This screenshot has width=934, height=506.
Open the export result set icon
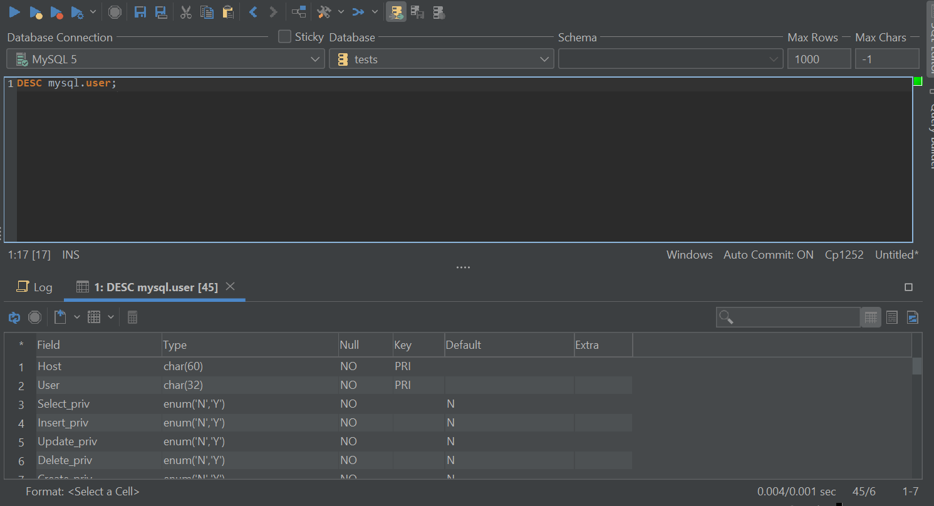61,317
